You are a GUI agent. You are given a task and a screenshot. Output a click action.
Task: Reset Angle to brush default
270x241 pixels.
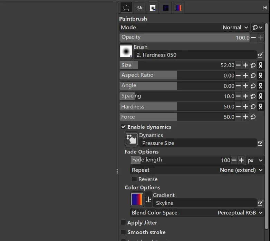(253, 86)
